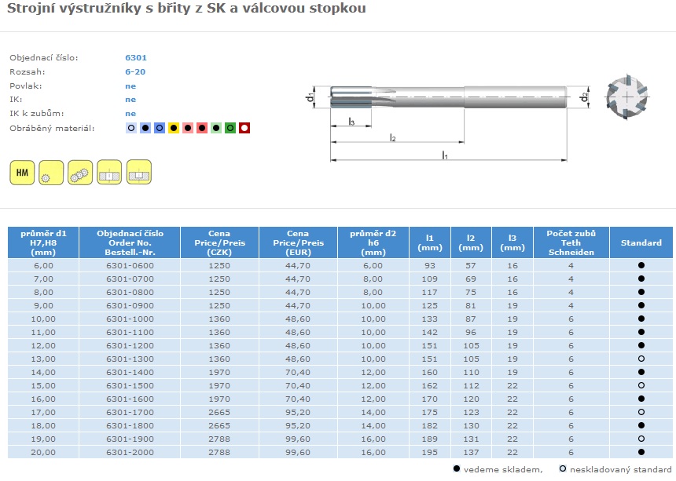676x481 pixels.
Task: Click the 'ne' value next to IK:
Action: [x=130, y=100]
